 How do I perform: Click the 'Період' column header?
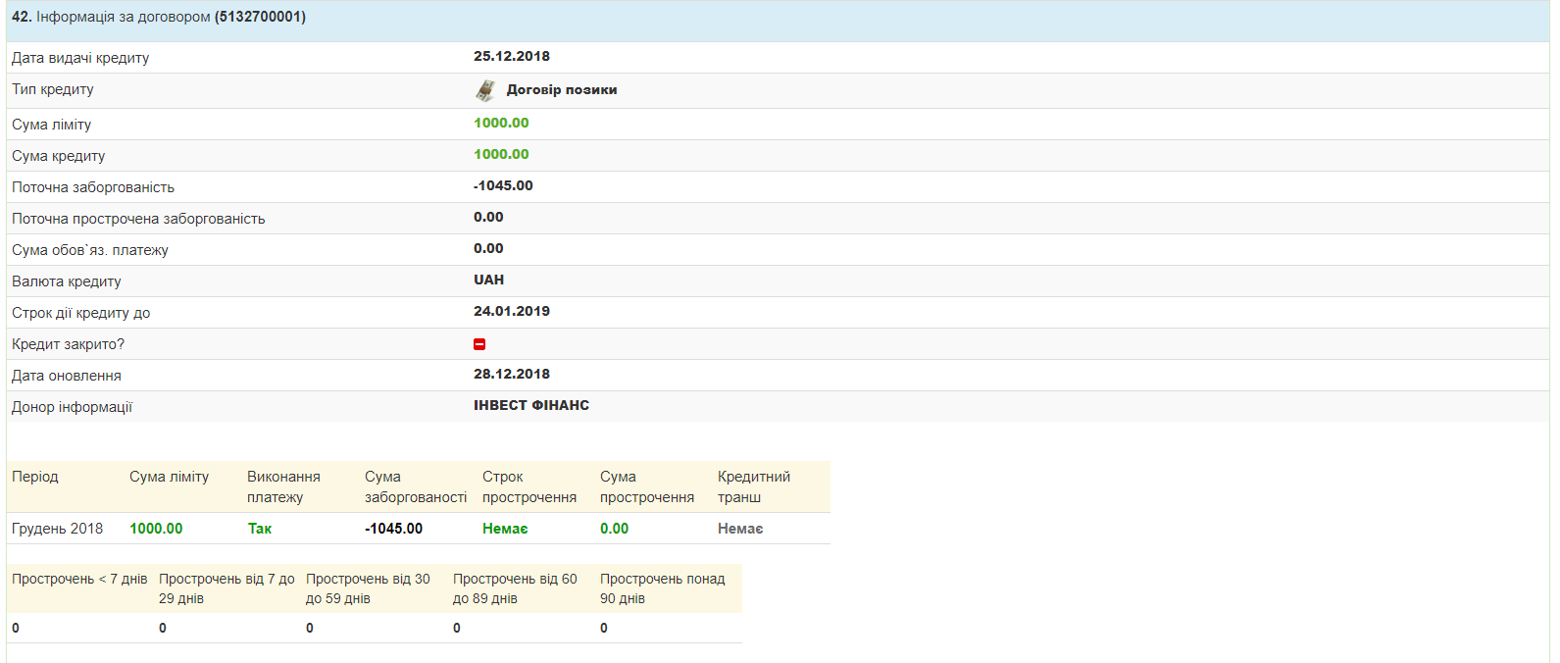35,477
